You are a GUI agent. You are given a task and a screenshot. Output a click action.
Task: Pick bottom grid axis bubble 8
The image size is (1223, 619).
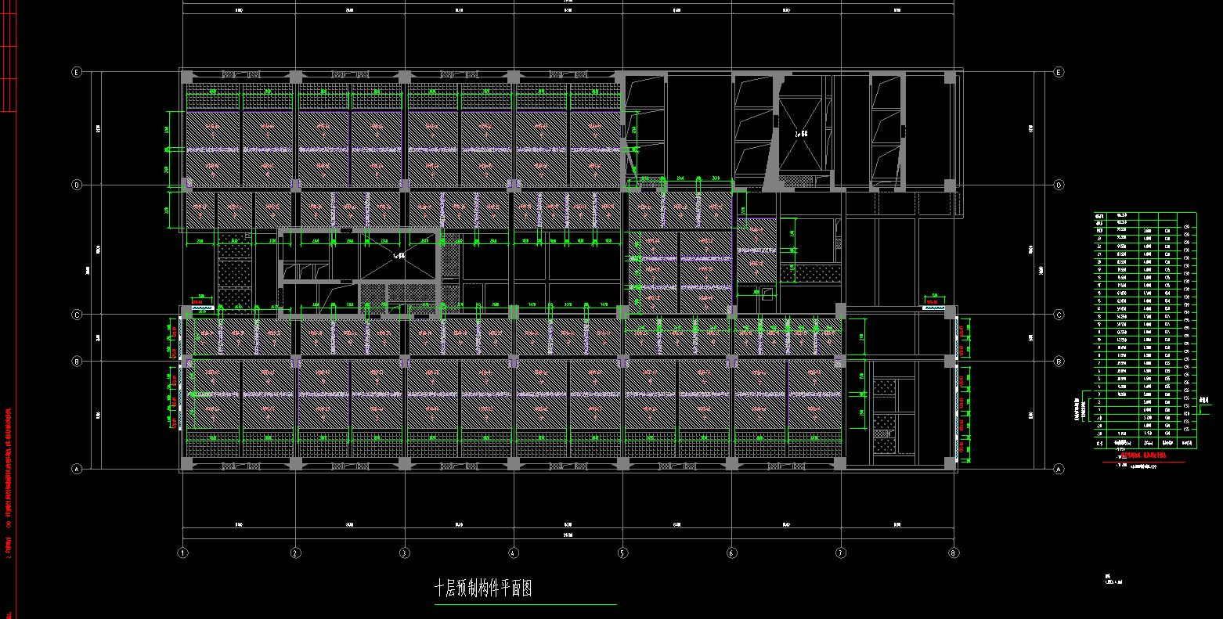pyautogui.click(x=954, y=552)
